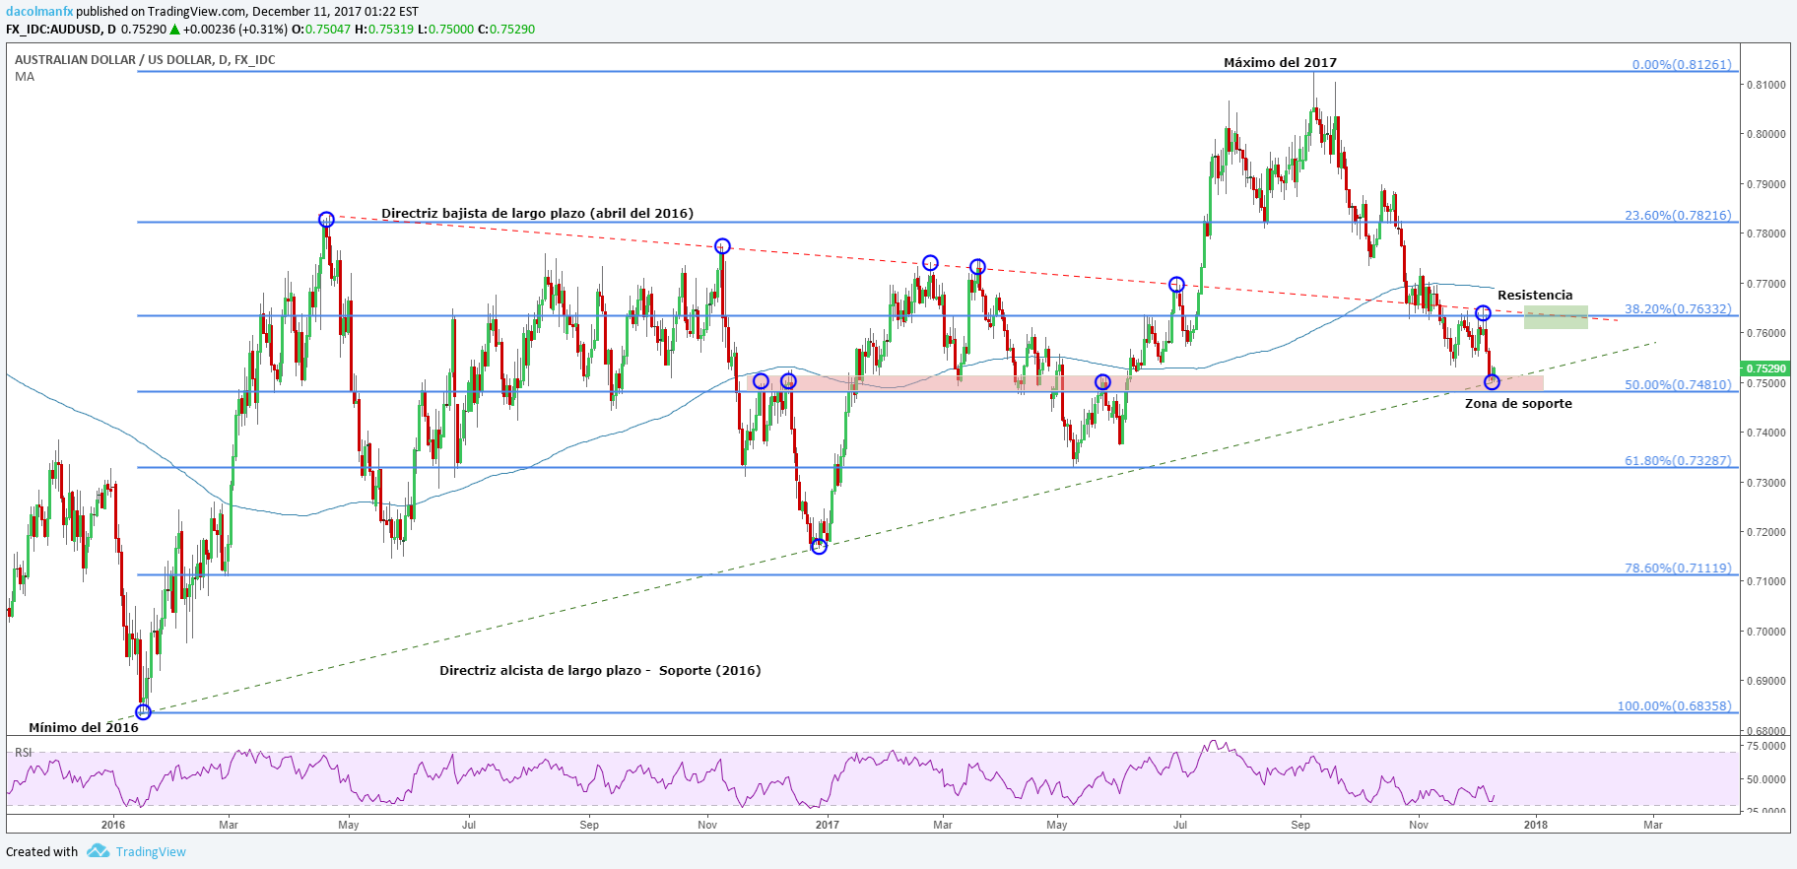The height and width of the screenshot is (869, 1797).
Task: Click the 75.0000 RSI axis value
Action: pyautogui.click(x=1766, y=747)
